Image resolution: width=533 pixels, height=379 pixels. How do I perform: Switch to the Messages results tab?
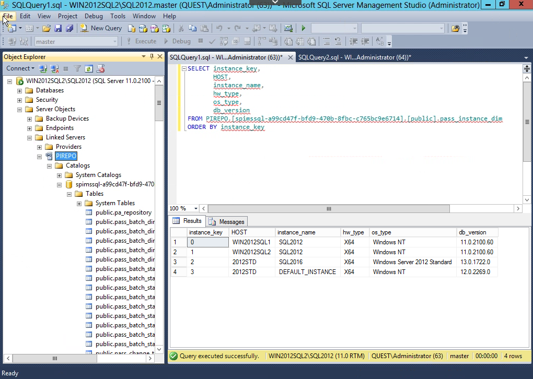[227, 221]
